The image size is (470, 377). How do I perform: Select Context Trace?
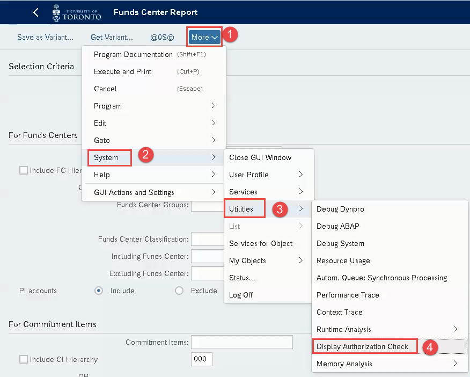click(390, 312)
